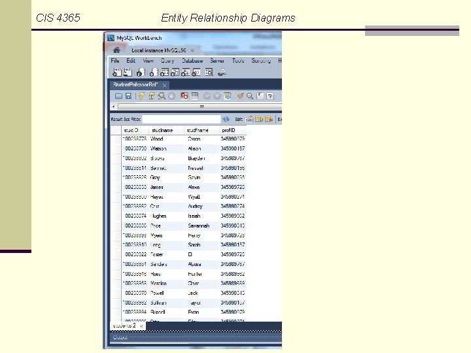Image resolution: width=471 pixels, height=353 pixels.
Task: Sort by the studfname column header
Action: point(201,130)
